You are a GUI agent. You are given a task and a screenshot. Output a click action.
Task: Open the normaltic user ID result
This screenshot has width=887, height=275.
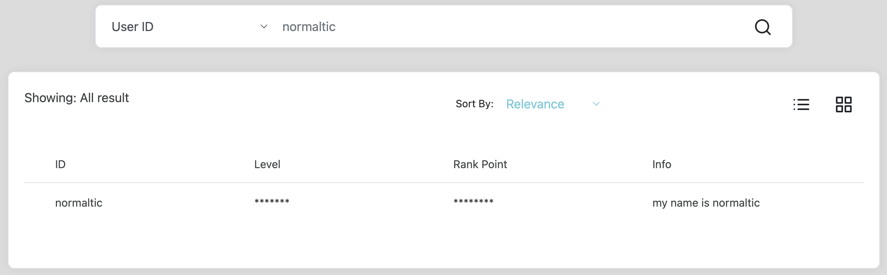(x=79, y=203)
